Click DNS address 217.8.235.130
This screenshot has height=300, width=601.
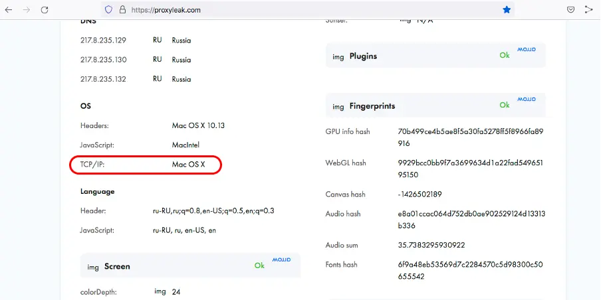click(x=103, y=60)
